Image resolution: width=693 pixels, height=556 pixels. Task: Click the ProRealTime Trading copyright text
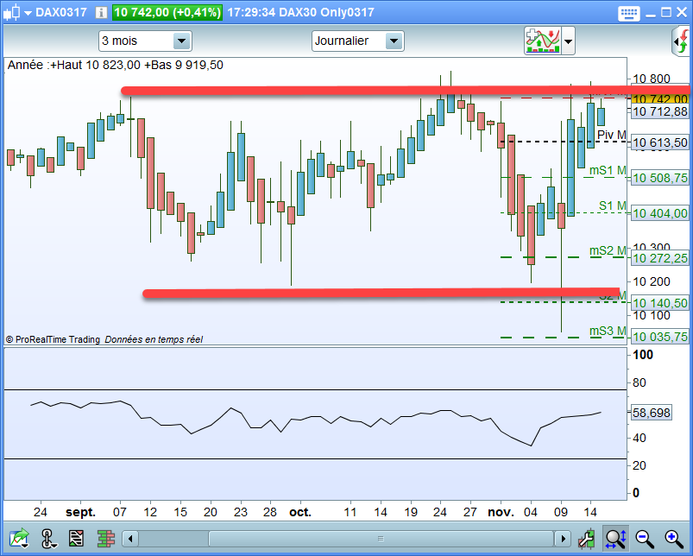tap(53, 339)
